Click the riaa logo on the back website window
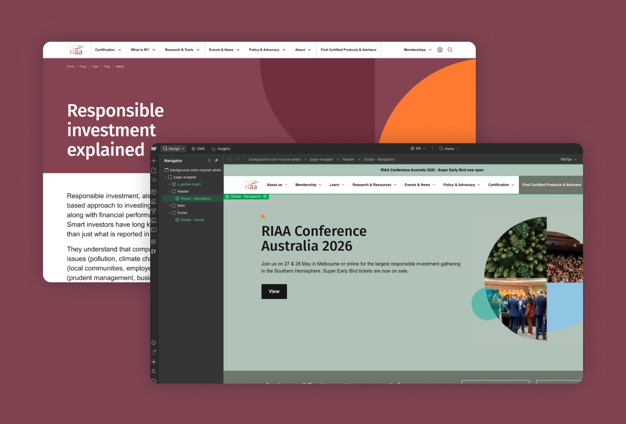Image resolution: width=626 pixels, height=424 pixels. [75, 50]
